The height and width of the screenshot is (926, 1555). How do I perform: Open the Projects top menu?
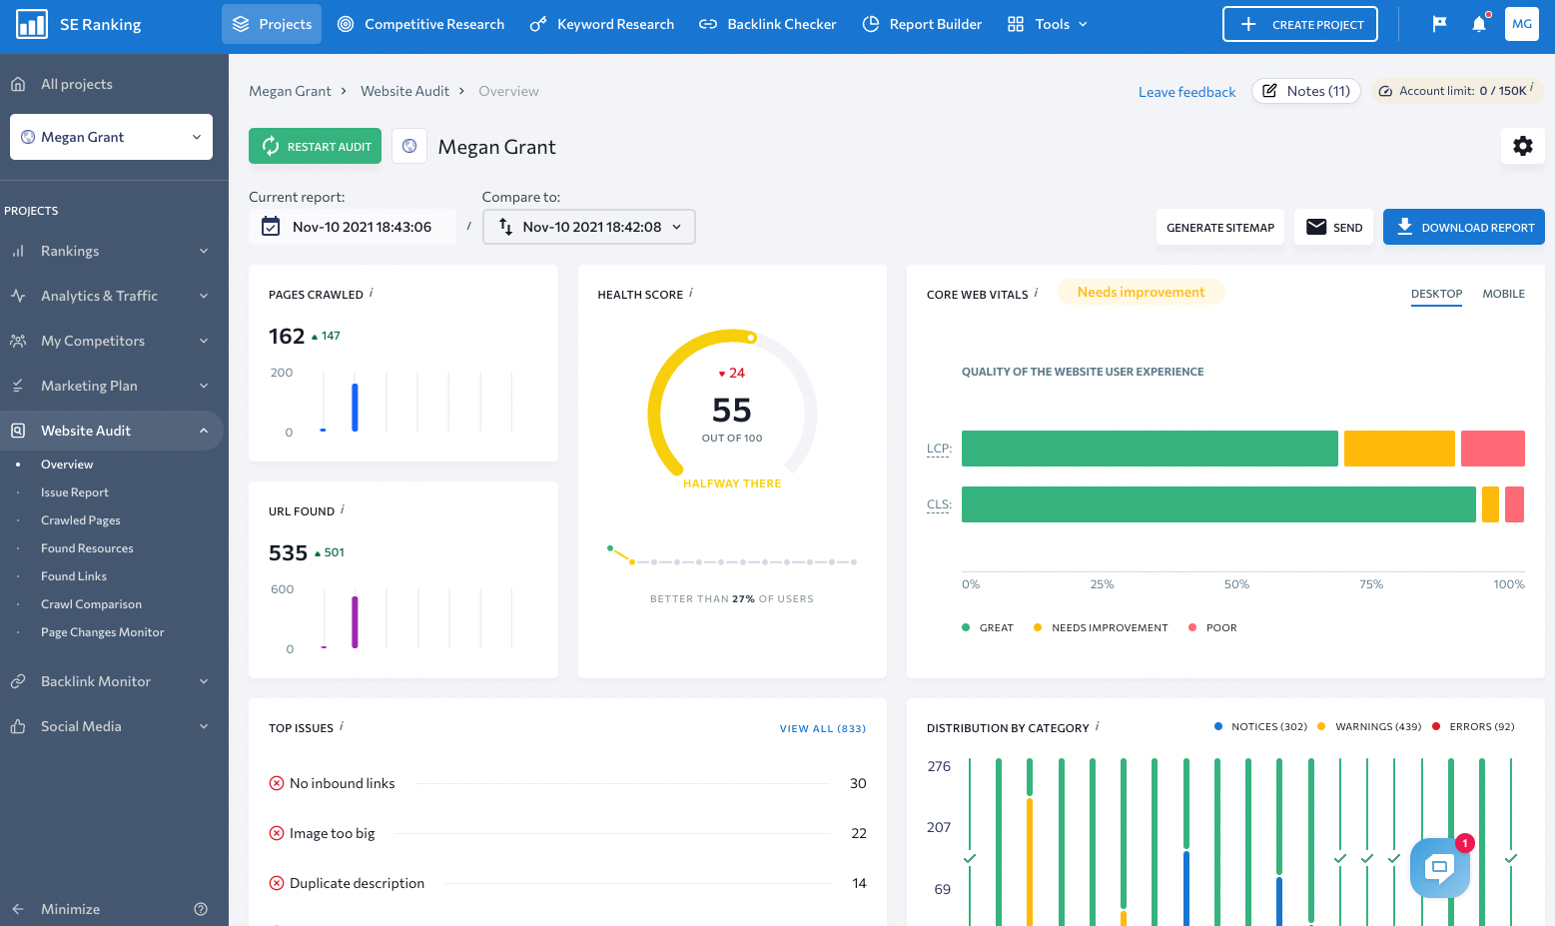[272, 24]
